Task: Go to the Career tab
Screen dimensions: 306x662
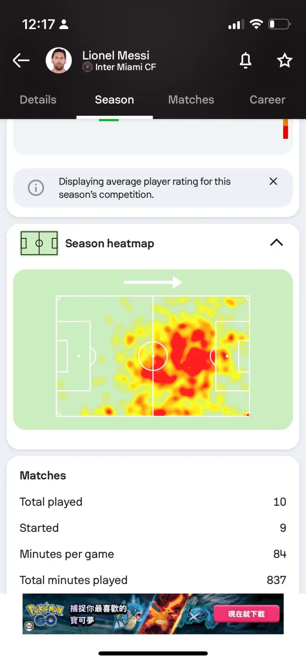Action: (x=268, y=100)
